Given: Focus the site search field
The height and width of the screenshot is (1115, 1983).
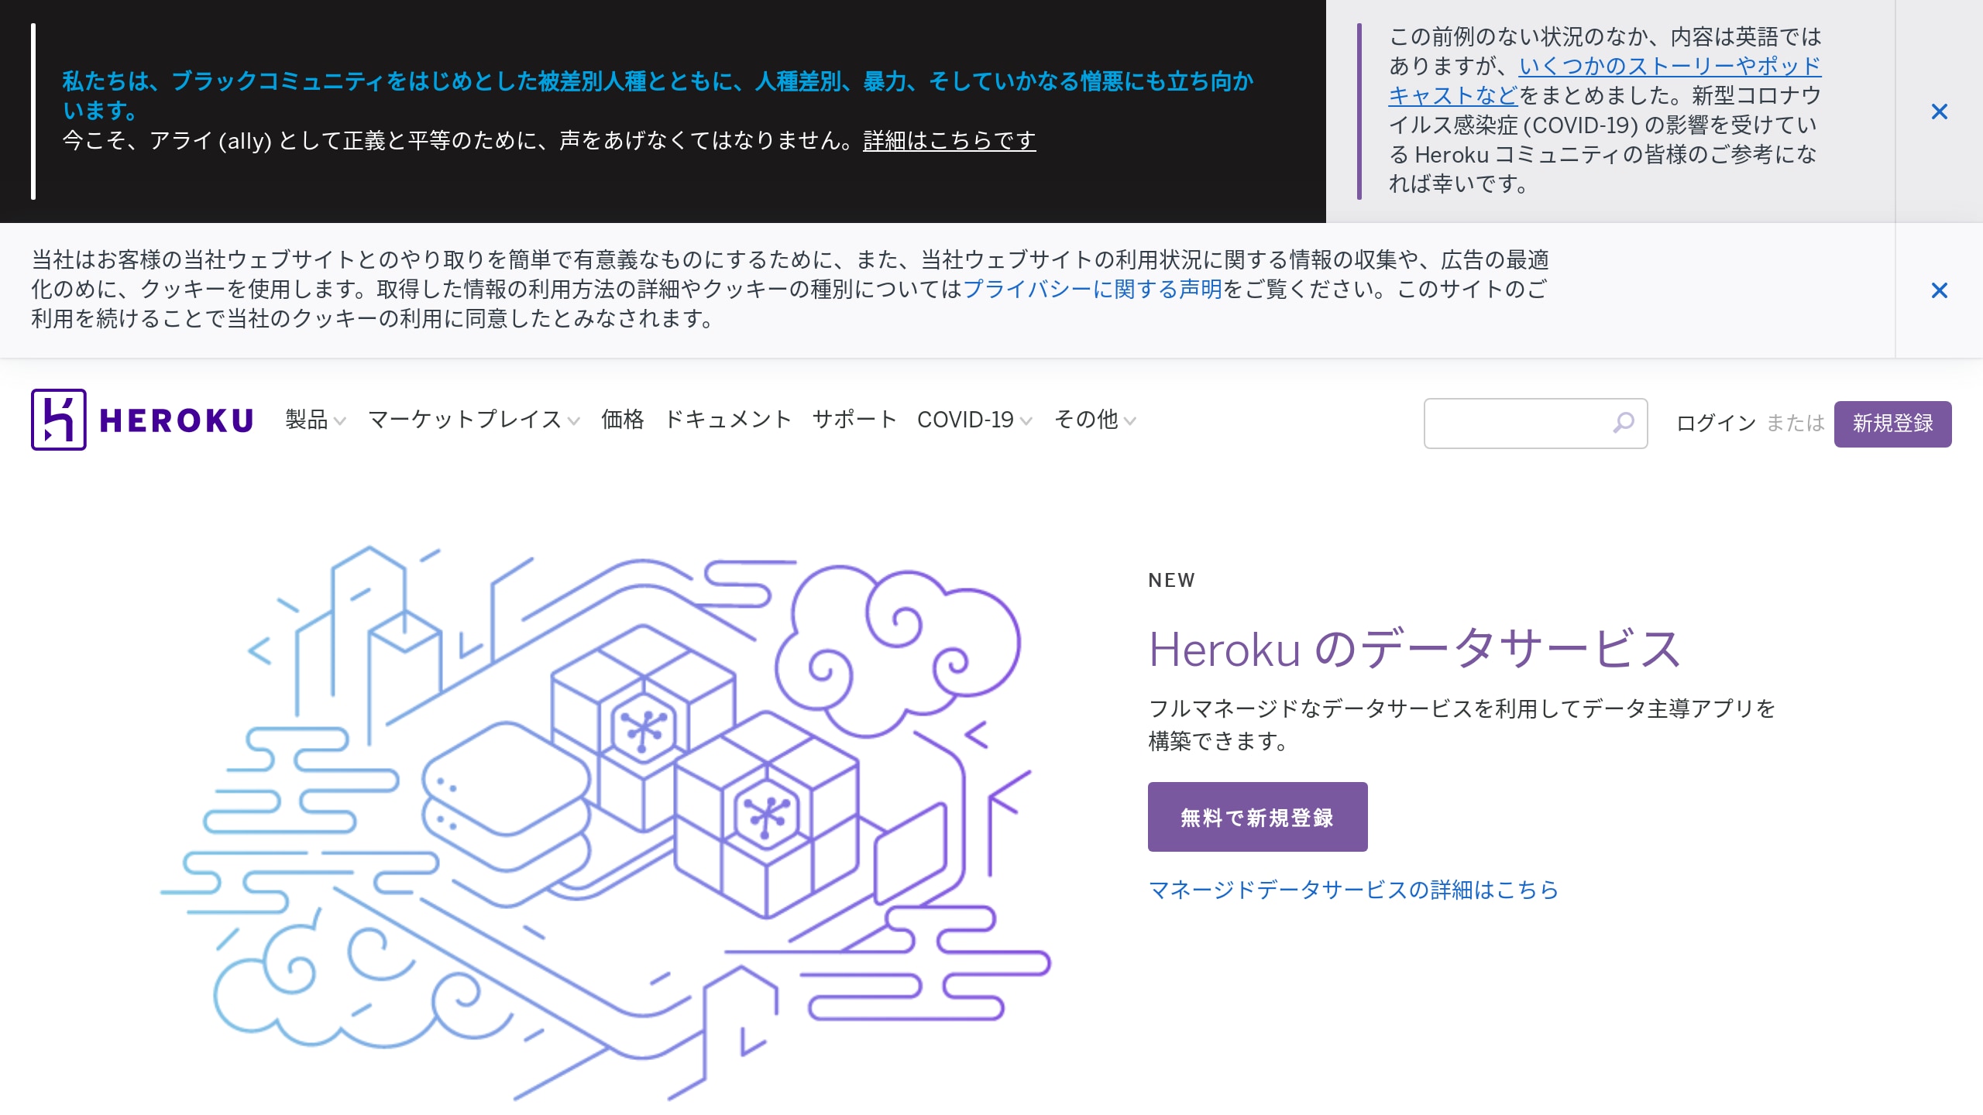Looking at the screenshot, I should [x=1535, y=424].
